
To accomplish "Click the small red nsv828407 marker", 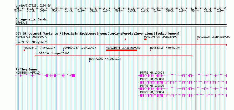I will pyautogui.click(x=24, y=50).
